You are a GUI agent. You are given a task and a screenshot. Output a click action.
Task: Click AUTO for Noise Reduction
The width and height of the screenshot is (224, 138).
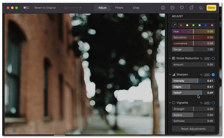pos(207,59)
